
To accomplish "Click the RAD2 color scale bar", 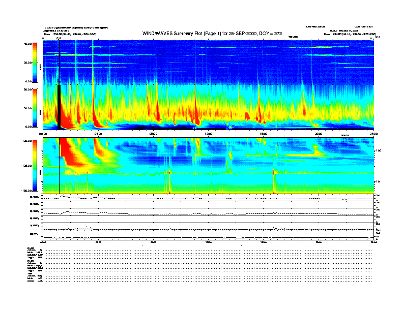I will [35, 63].
